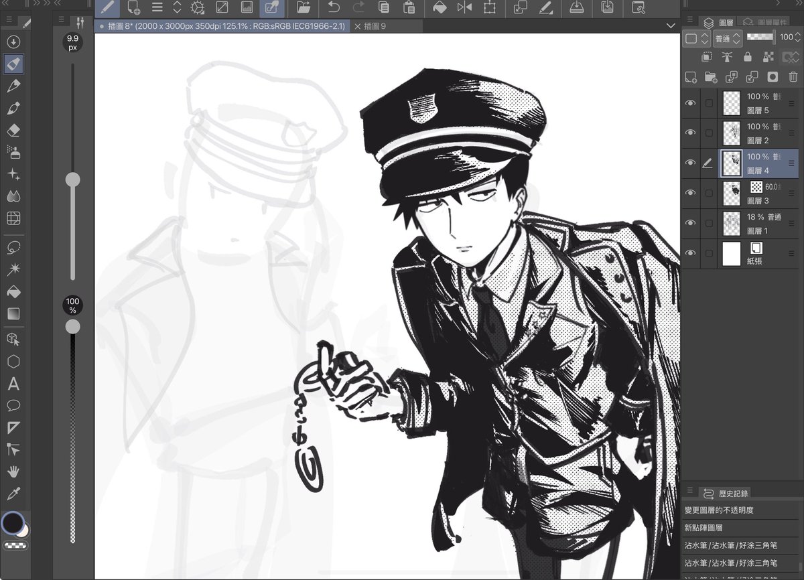804x580 pixels.
Task: Select the Text tool
Action: click(x=13, y=384)
